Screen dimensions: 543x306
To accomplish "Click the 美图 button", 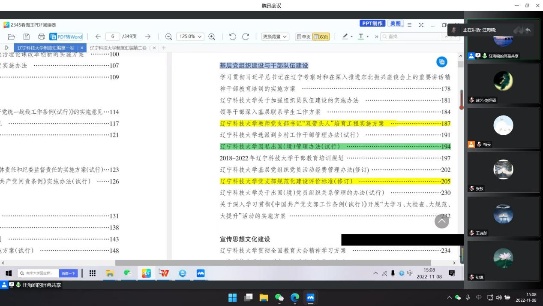I will pos(396,24).
